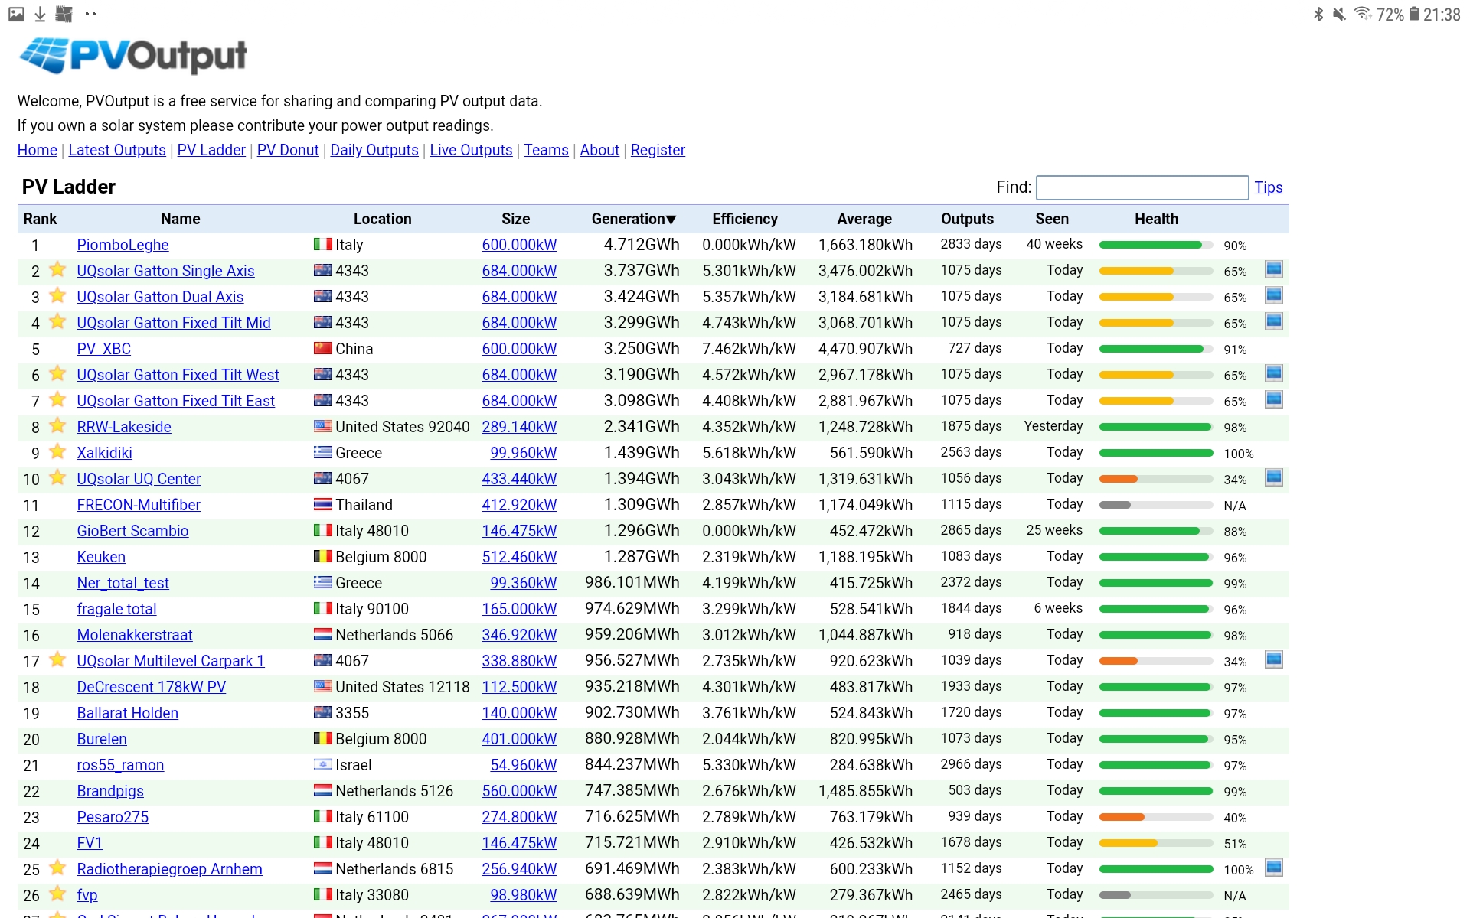
Task: Sort table by Average header
Action: coord(864,219)
